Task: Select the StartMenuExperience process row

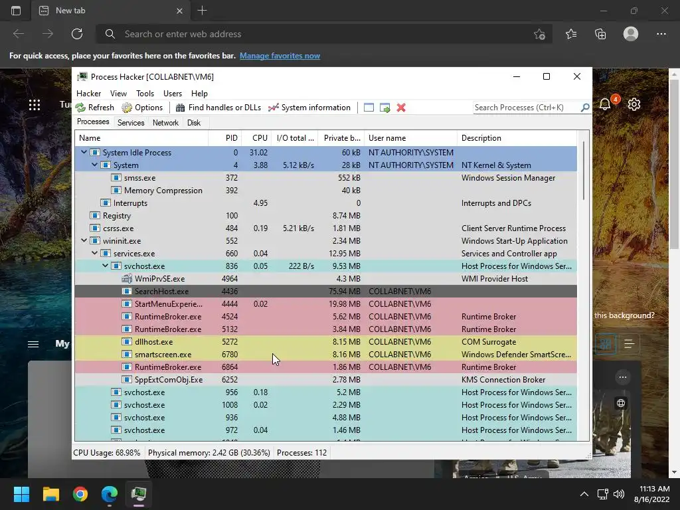Action: click(325, 304)
